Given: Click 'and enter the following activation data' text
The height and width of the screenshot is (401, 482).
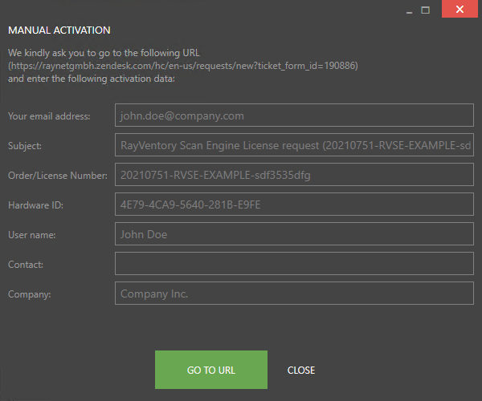Looking at the screenshot, I should click(92, 79).
